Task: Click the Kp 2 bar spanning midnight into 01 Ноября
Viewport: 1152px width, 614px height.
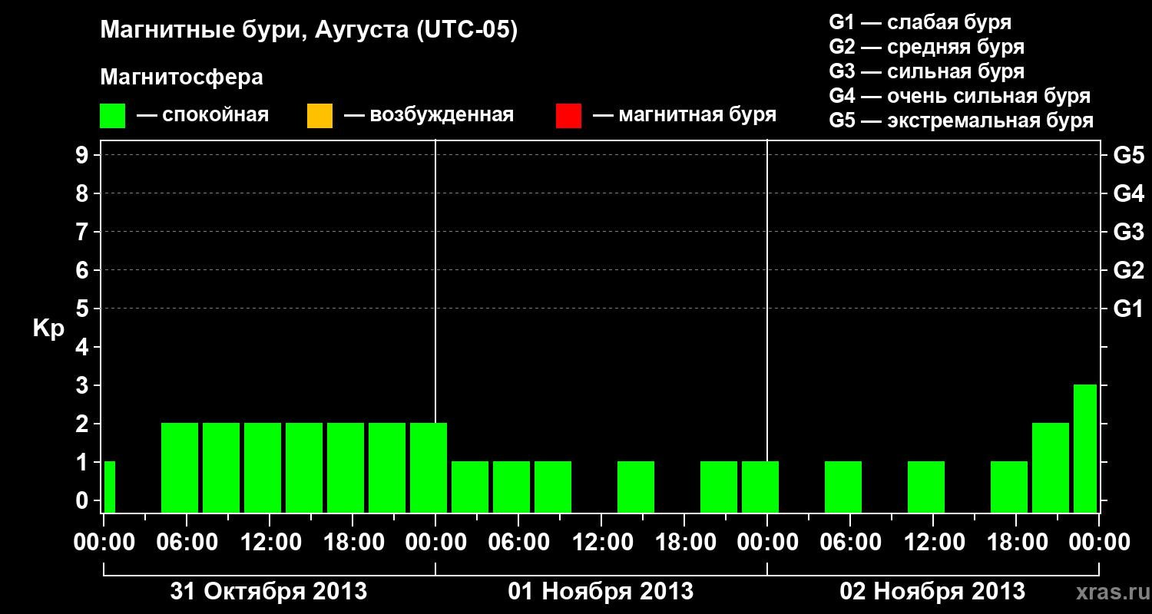Action: [x=429, y=467]
